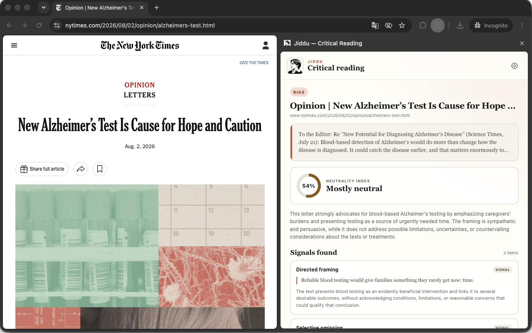The height and width of the screenshot is (333, 532).
Task: Open Jiddu settings gear icon
Action: coord(515,66)
